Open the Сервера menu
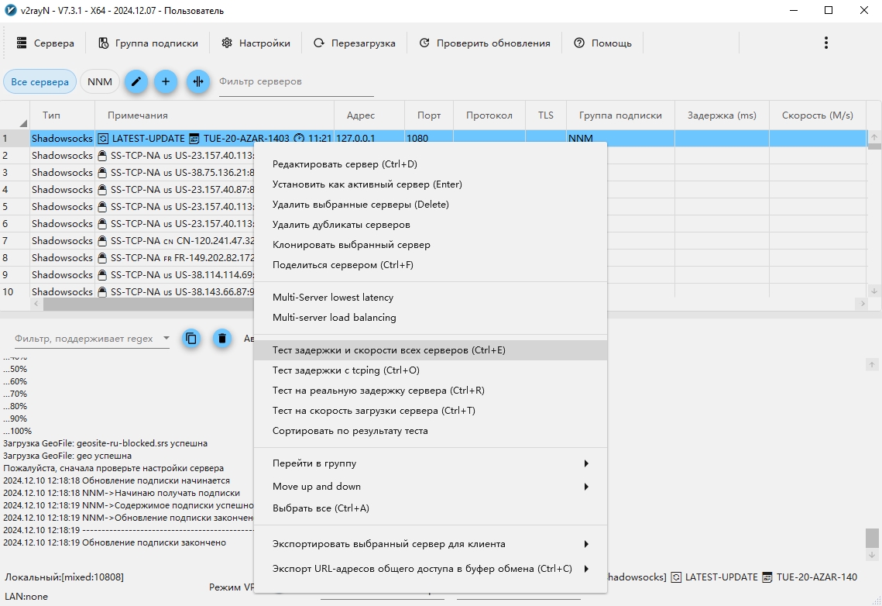Viewport: 882px width, 606px height. click(x=46, y=43)
